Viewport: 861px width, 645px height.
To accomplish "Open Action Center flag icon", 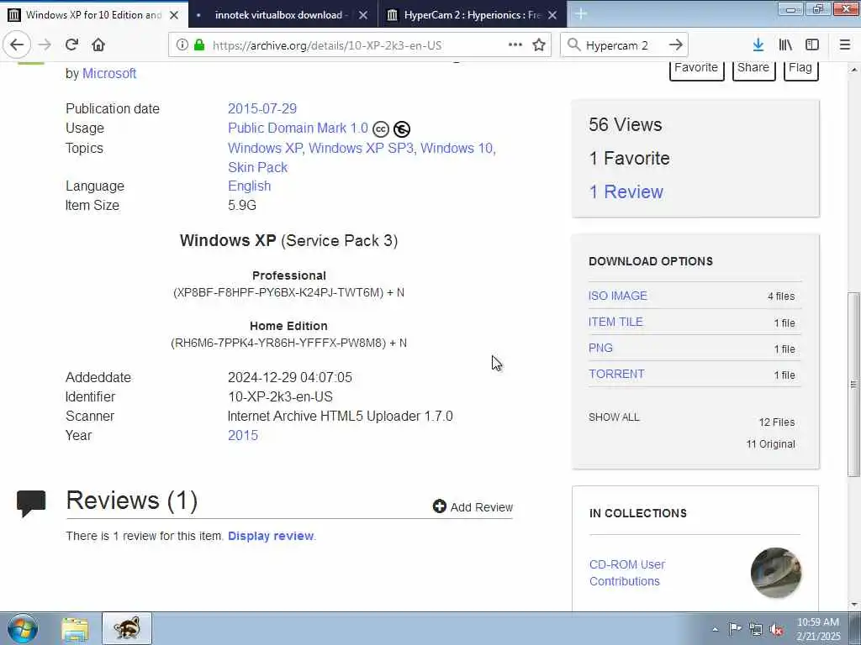I will coord(734,629).
